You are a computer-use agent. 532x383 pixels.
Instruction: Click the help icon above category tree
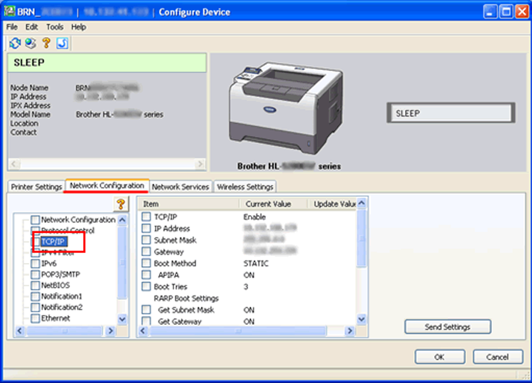120,204
